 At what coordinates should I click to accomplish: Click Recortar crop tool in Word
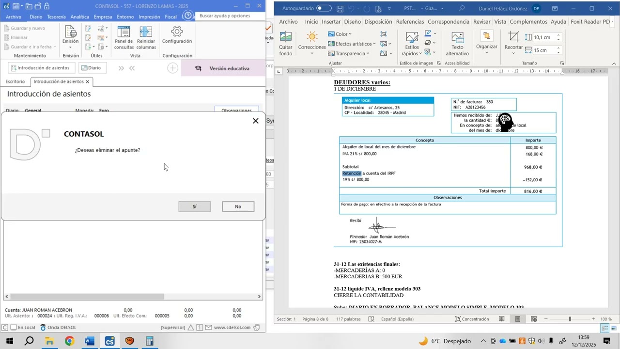513,42
